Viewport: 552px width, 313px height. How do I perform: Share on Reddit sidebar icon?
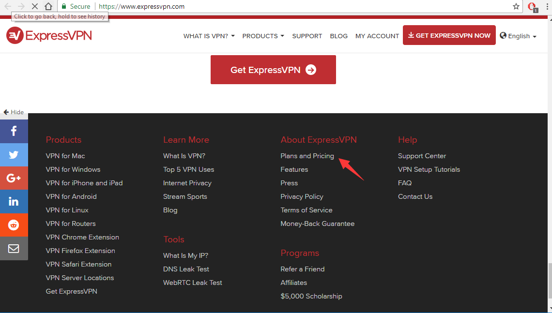click(14, 225)
